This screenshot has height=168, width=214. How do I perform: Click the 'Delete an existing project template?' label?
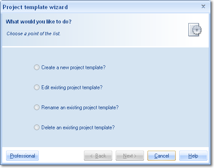click(78, 128)
